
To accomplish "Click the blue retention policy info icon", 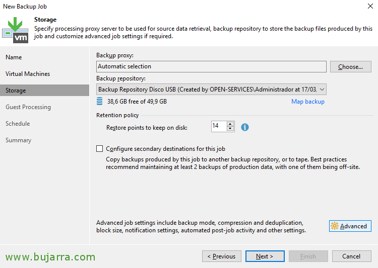I will point(244,127).
